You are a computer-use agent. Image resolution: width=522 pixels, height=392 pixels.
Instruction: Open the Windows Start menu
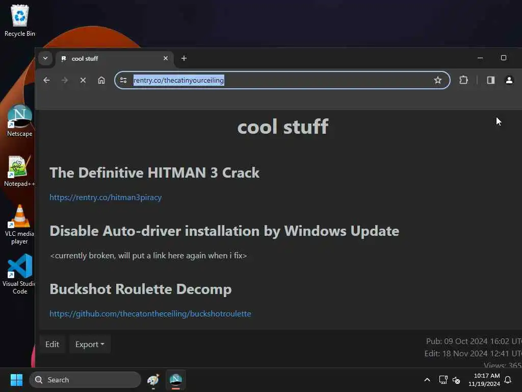click(16, 380)
